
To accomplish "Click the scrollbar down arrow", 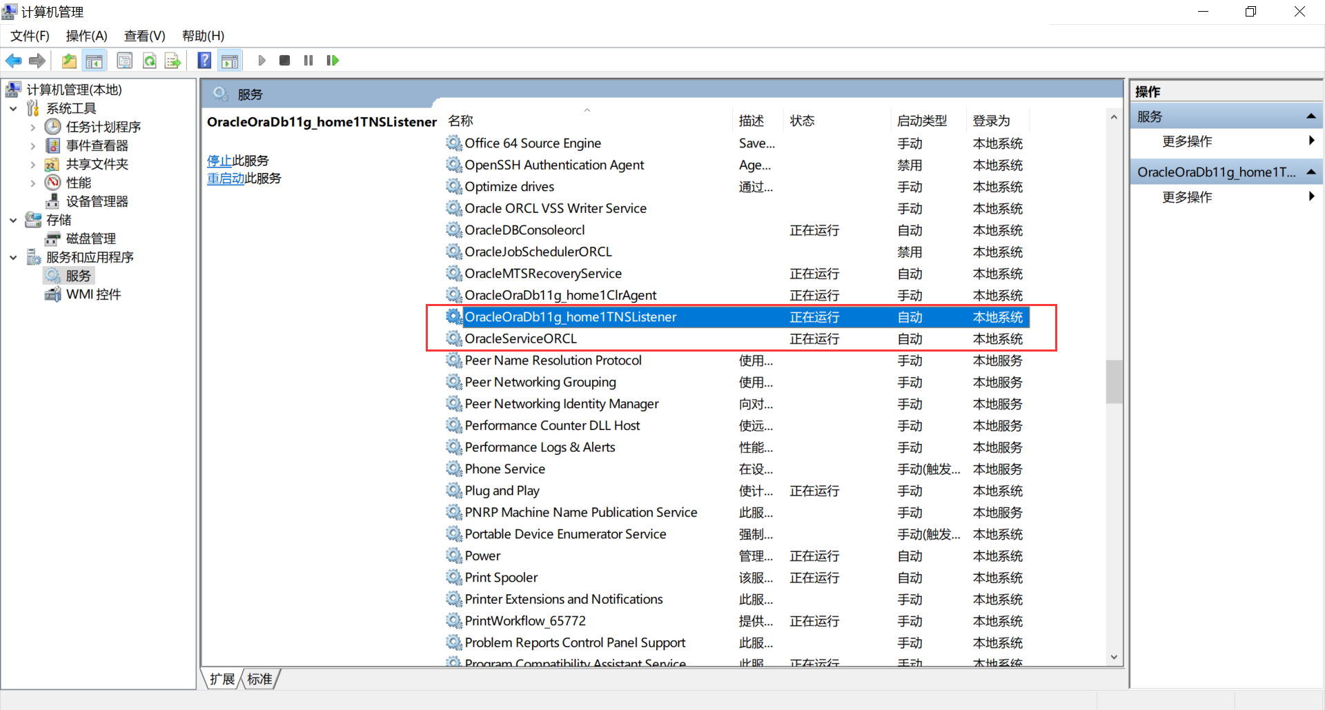I will (x=1114, y=658).
